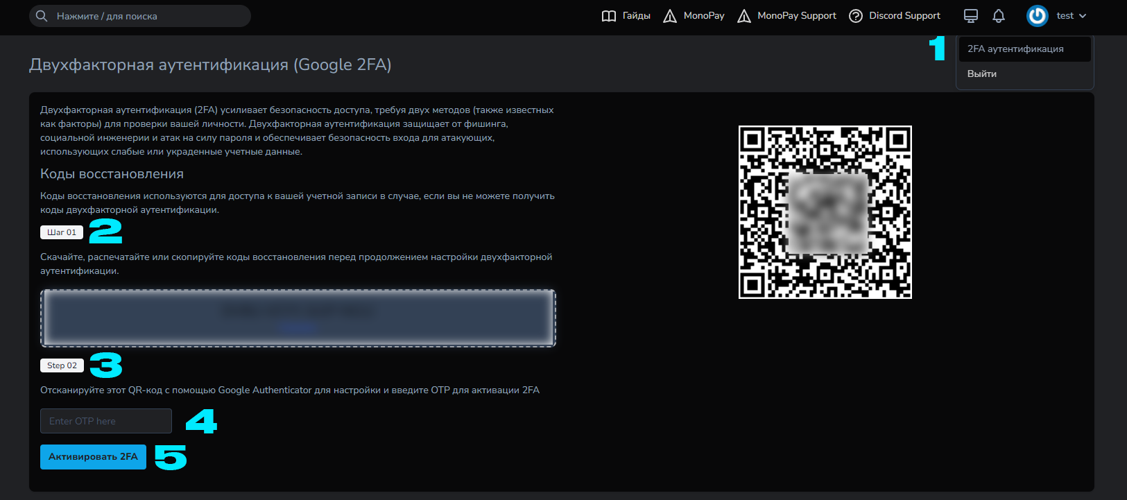1127x500 pixels.
Task: Focus the Нажмите / для поиска search box
Action: click(146, 16)
